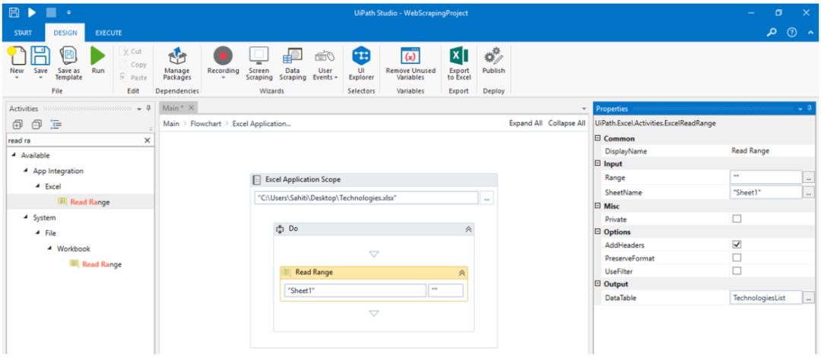Publish the project
Viewport: 821px width, 357px height.
click(493, 60)
